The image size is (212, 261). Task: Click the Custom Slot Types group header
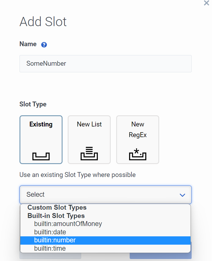57,207
